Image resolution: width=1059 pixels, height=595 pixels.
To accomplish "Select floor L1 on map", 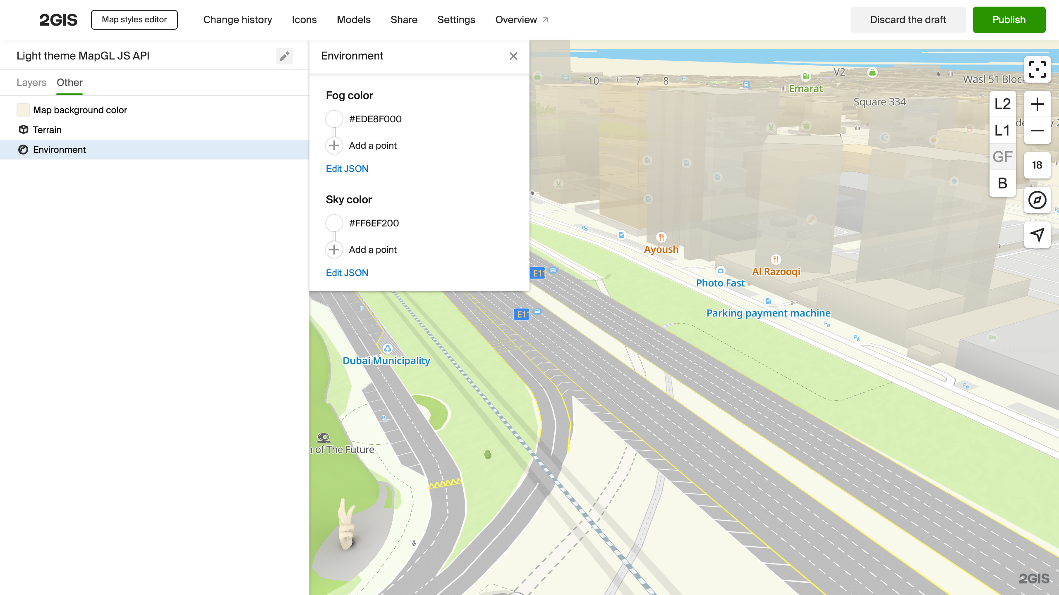I will coord(1002,131).
